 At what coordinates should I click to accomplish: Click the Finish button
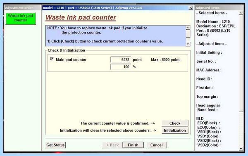133,145
